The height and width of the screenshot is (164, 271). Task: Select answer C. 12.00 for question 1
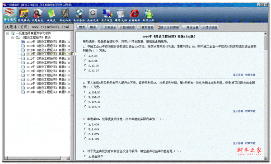pyautogui.click(x=85, y=66)
